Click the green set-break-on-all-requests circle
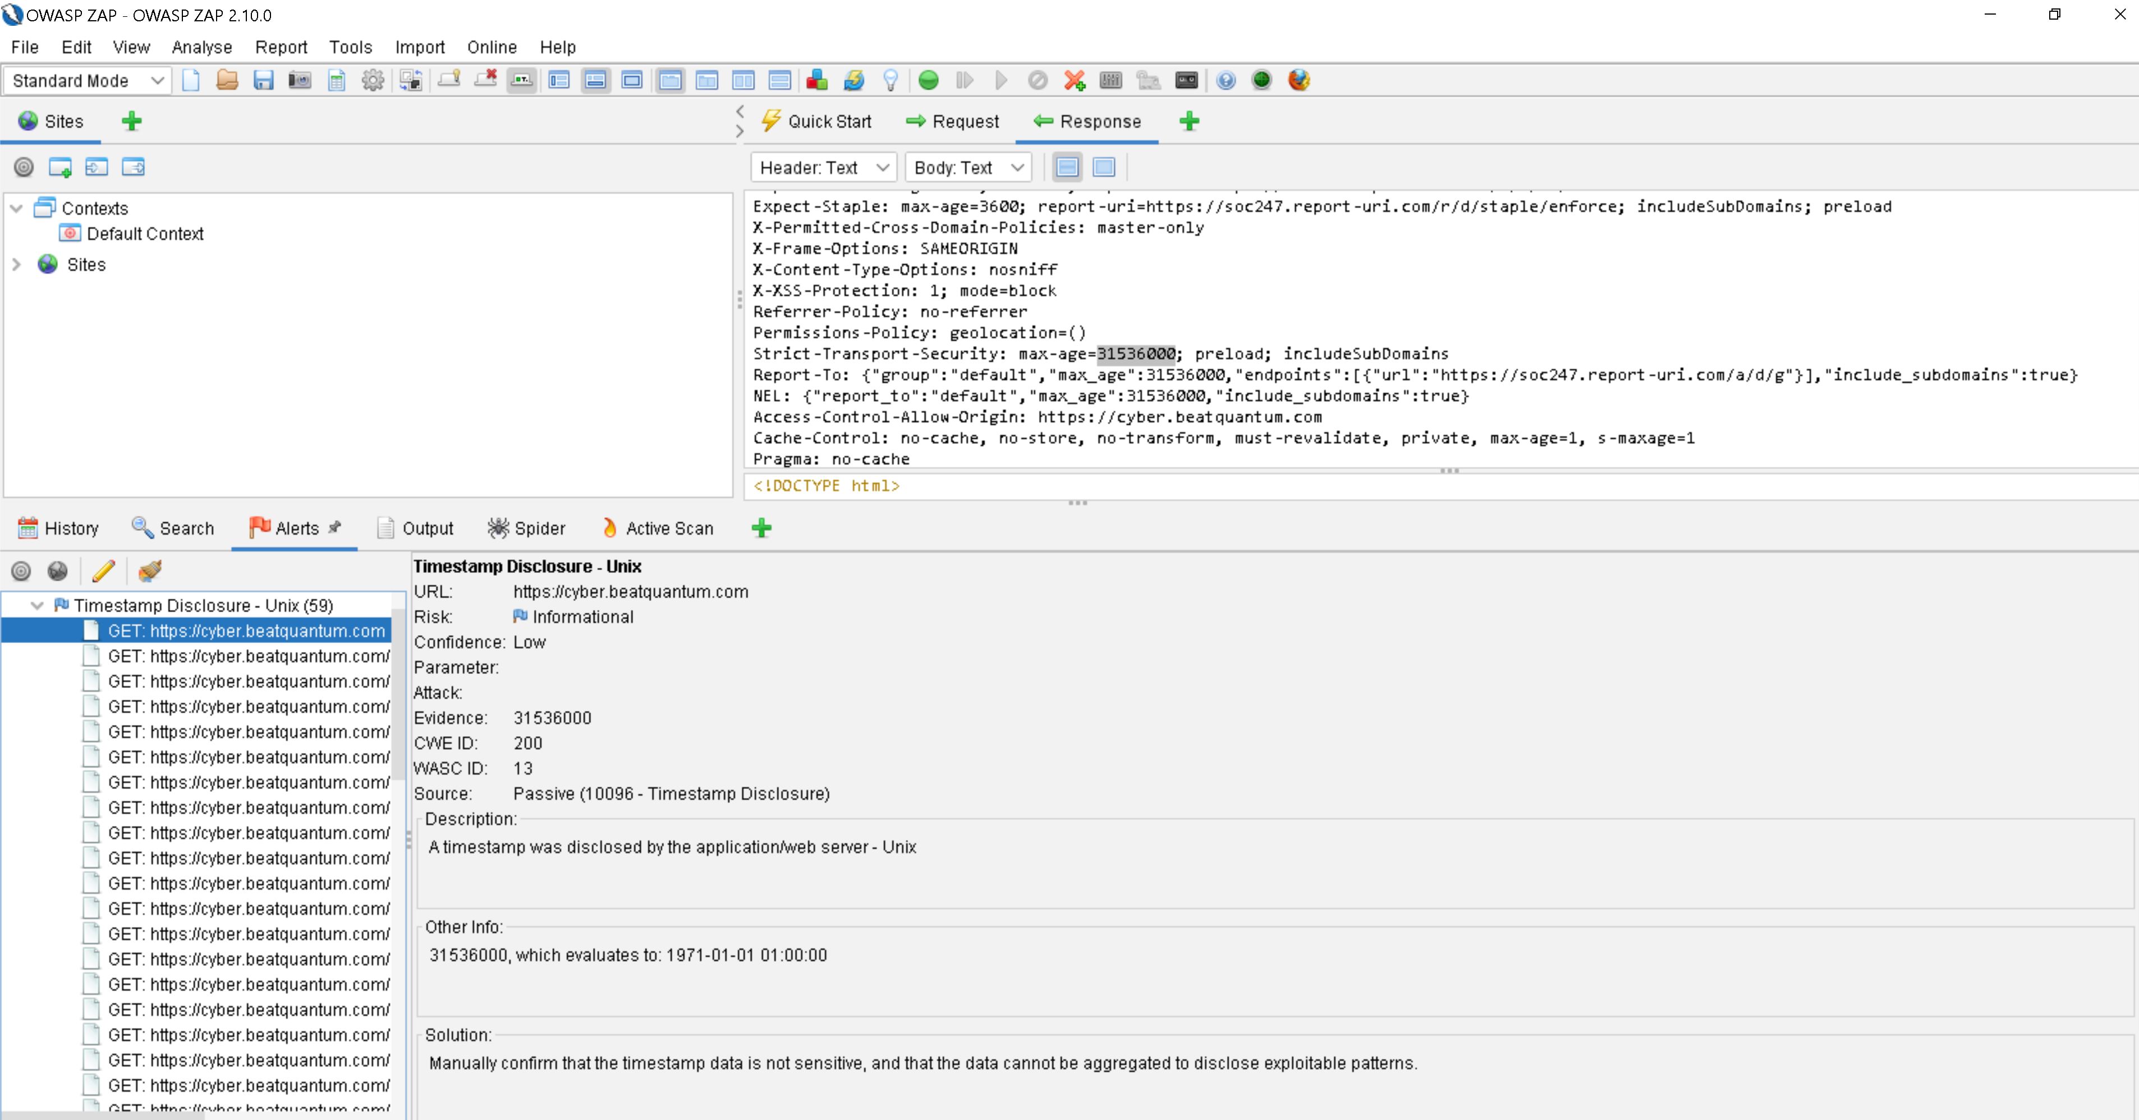 [x=928, y=81]
